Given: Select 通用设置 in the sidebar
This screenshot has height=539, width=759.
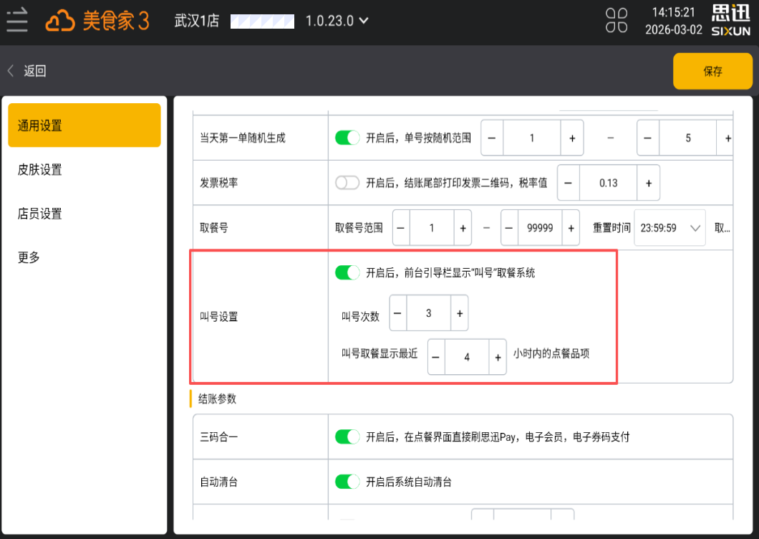Looking at the screenshot, I should click(x=84, y=125).
